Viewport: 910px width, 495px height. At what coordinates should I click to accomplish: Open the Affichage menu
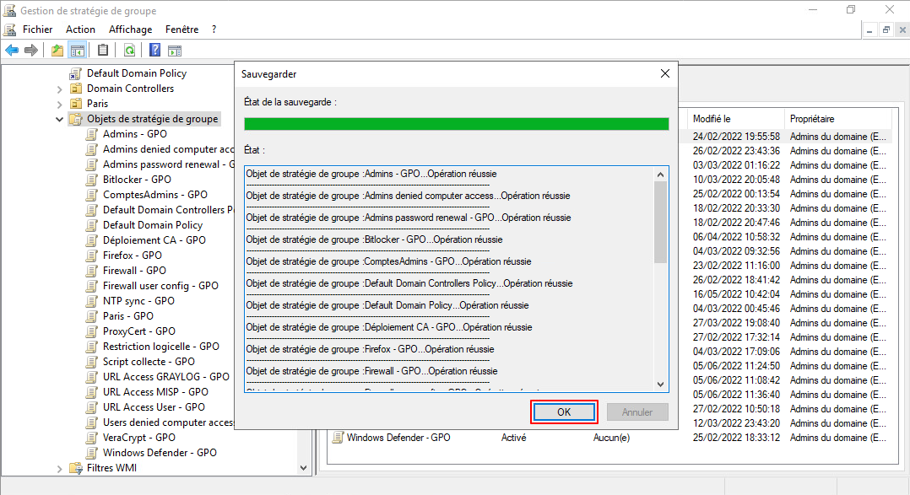coord(130,30)
